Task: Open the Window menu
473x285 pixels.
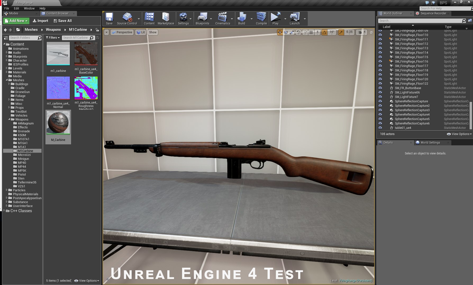Action: [29, 8]
